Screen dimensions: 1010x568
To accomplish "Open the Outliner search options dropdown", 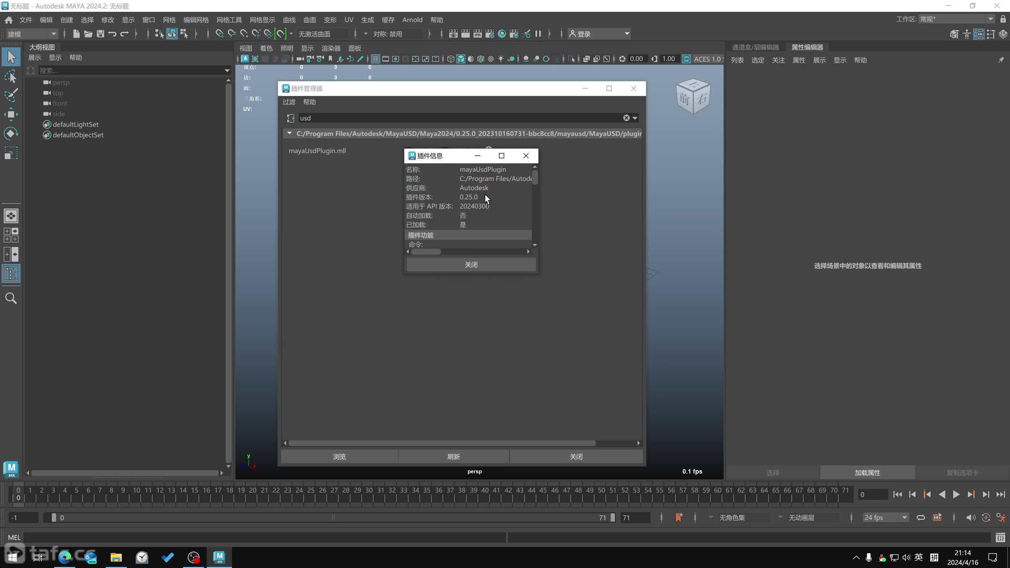I will click(227, 70).
